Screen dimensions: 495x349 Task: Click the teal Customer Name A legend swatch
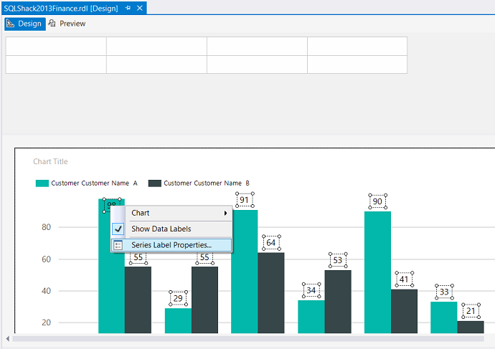point(42,183)
